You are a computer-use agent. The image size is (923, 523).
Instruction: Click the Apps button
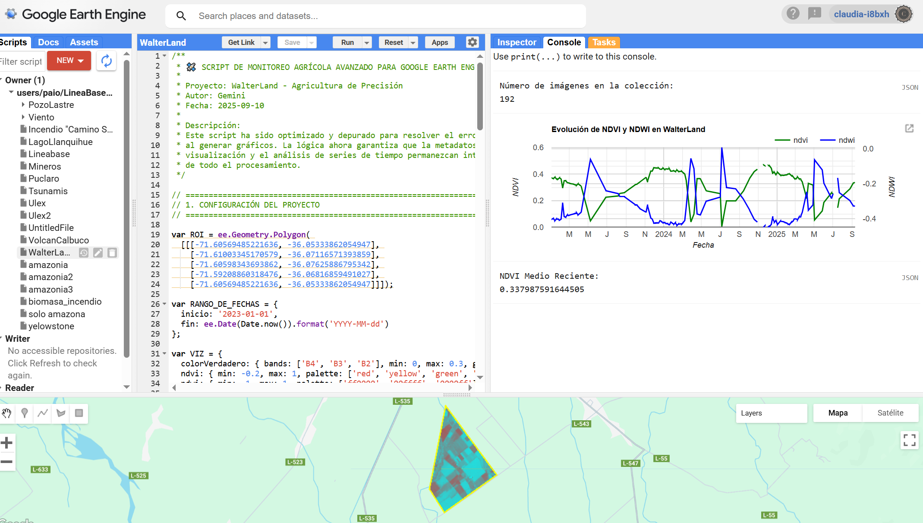(440, 42)
